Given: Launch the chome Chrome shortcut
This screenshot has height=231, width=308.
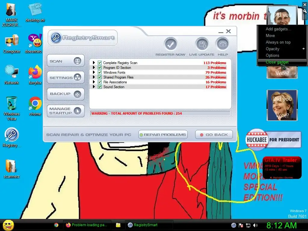Looking at the screenshot, I should tap(35, 103).
